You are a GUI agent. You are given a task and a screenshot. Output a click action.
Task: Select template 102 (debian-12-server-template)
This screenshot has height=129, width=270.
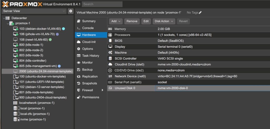37,87
